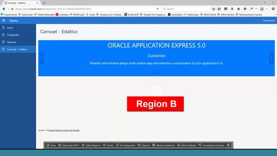Open the Kindel KDP bookmark
Screen dimensions: 277x156
coord(132,15)
